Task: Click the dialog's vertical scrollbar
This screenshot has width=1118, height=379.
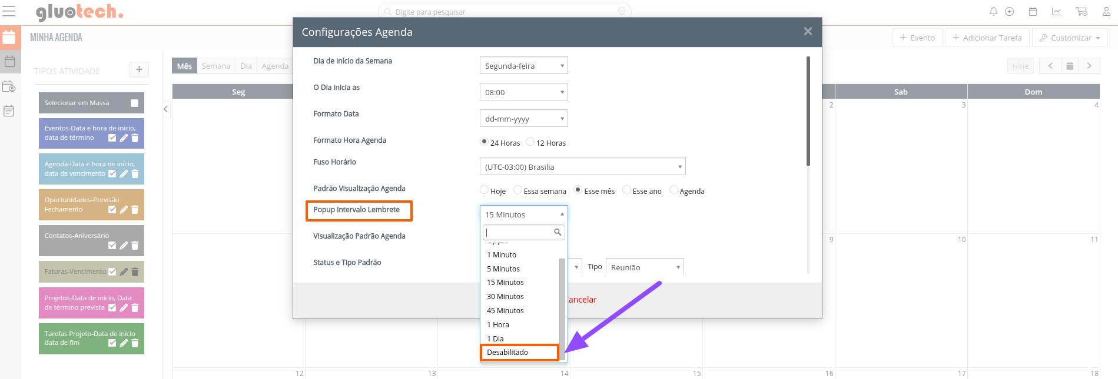Action: [808, 112]
